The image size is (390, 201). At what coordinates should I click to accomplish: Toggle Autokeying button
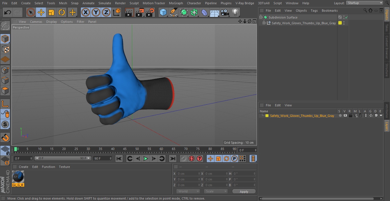(x=192, y=159)
